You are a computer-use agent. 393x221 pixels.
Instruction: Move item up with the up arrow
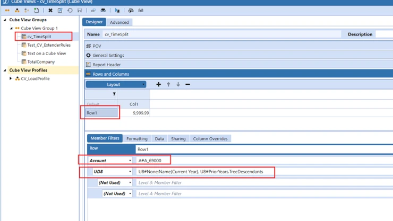tap(168, 84)
